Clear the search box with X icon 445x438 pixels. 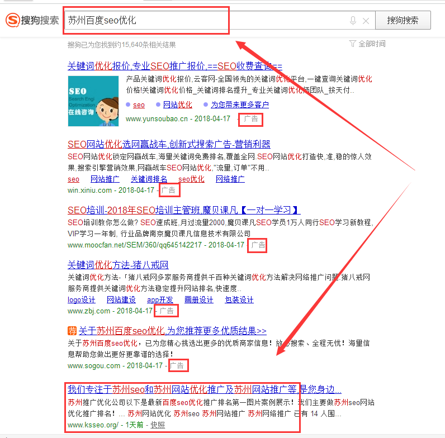[366, 21]
